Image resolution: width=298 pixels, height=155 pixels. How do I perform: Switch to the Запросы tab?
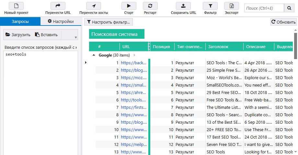click(20, 21)
